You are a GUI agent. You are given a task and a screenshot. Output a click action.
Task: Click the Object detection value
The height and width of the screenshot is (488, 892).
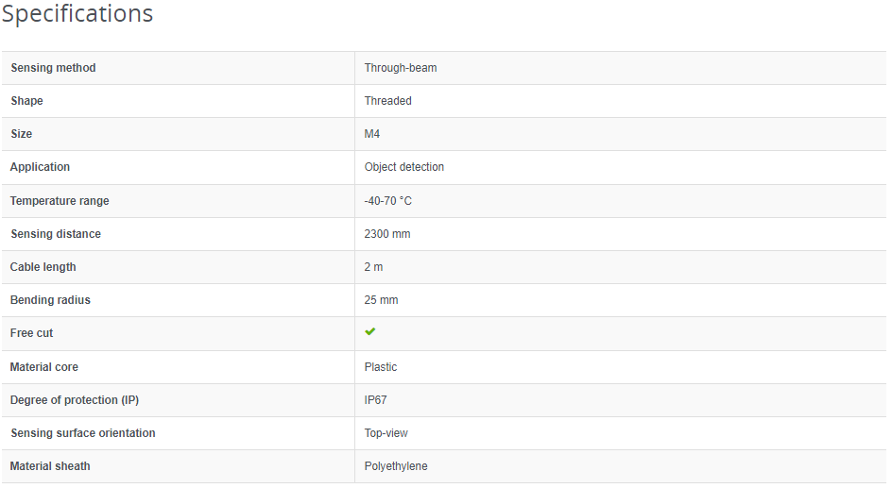click(x=404, y=167)
